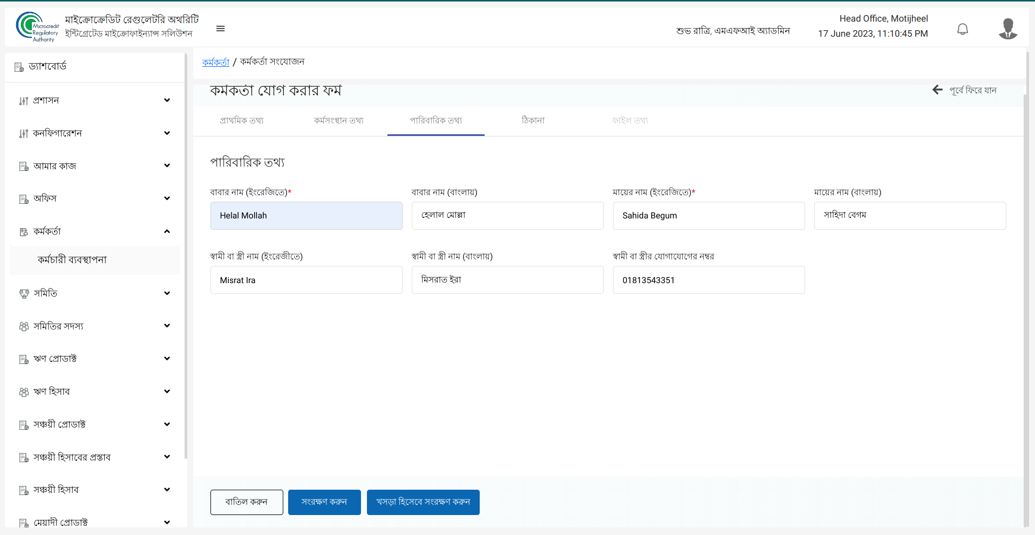Collapse the কর্মকর্তা menu chevron
This screenshot has width=1035, height=535.
coord(167,231)
